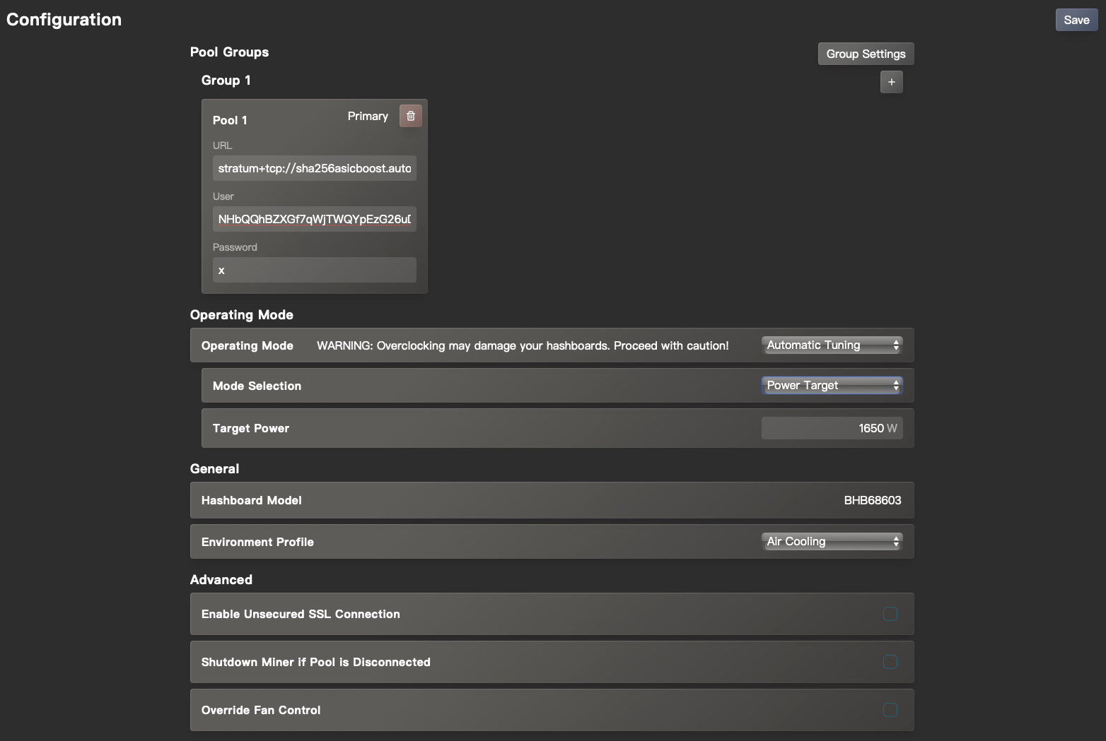
Task: Enable Unsecured SSL Connection checkbox
Action: coord(890,614)
